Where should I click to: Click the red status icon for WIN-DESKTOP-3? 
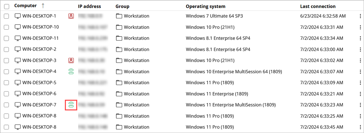[x=71, y=60]
